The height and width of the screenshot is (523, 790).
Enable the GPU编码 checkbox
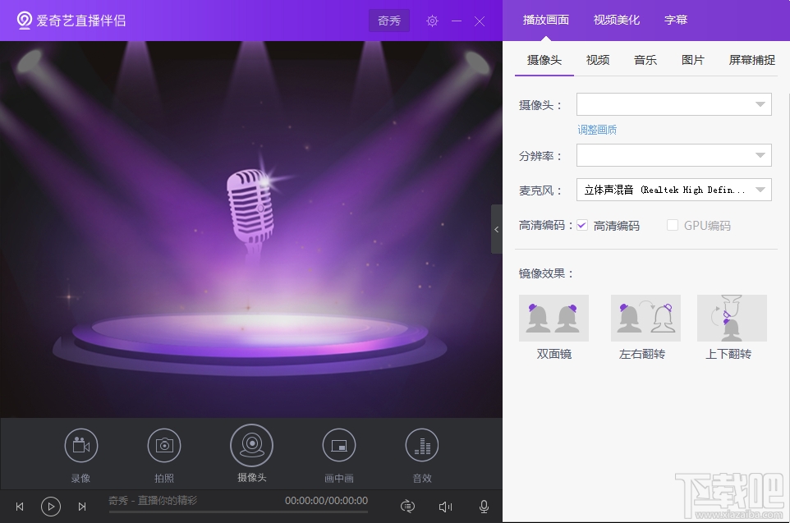(x=673, y=225)
